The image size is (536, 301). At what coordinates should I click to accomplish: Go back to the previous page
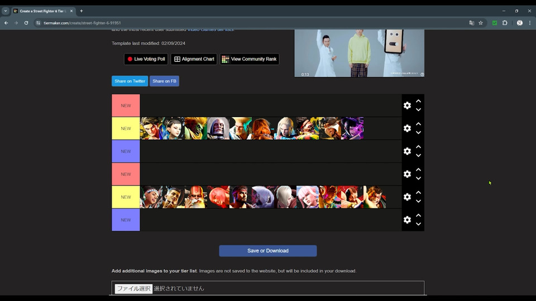[x=6, y=23]
